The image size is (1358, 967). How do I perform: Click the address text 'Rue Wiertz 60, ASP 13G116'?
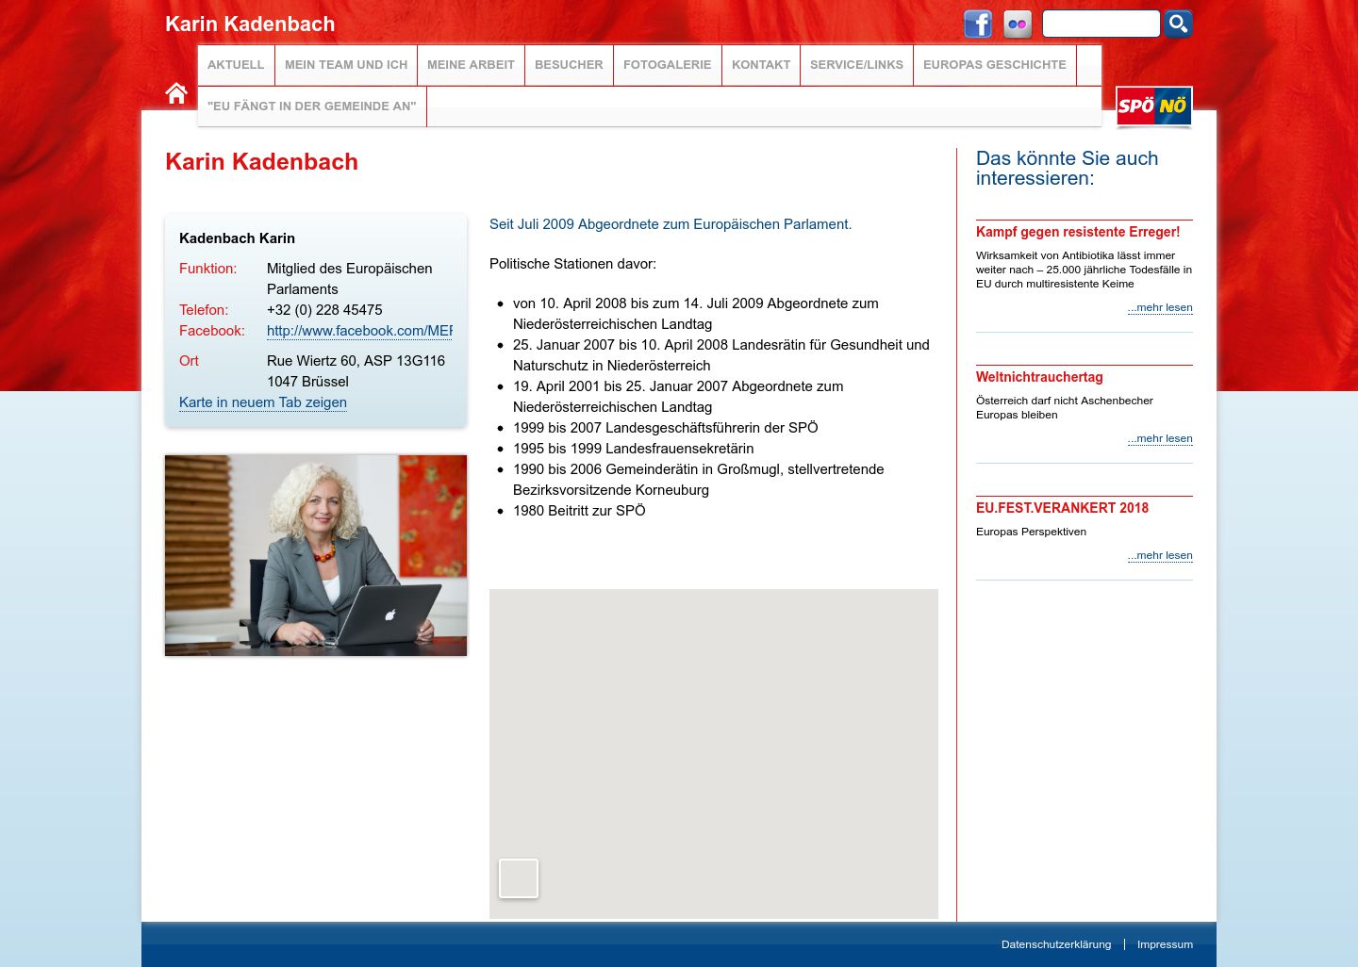pyautogui.click(x=356, y=361)
